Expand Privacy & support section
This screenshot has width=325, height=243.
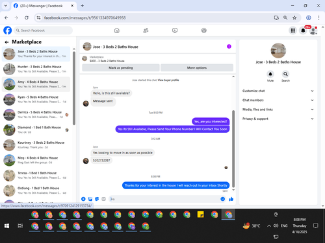[278, 119]
